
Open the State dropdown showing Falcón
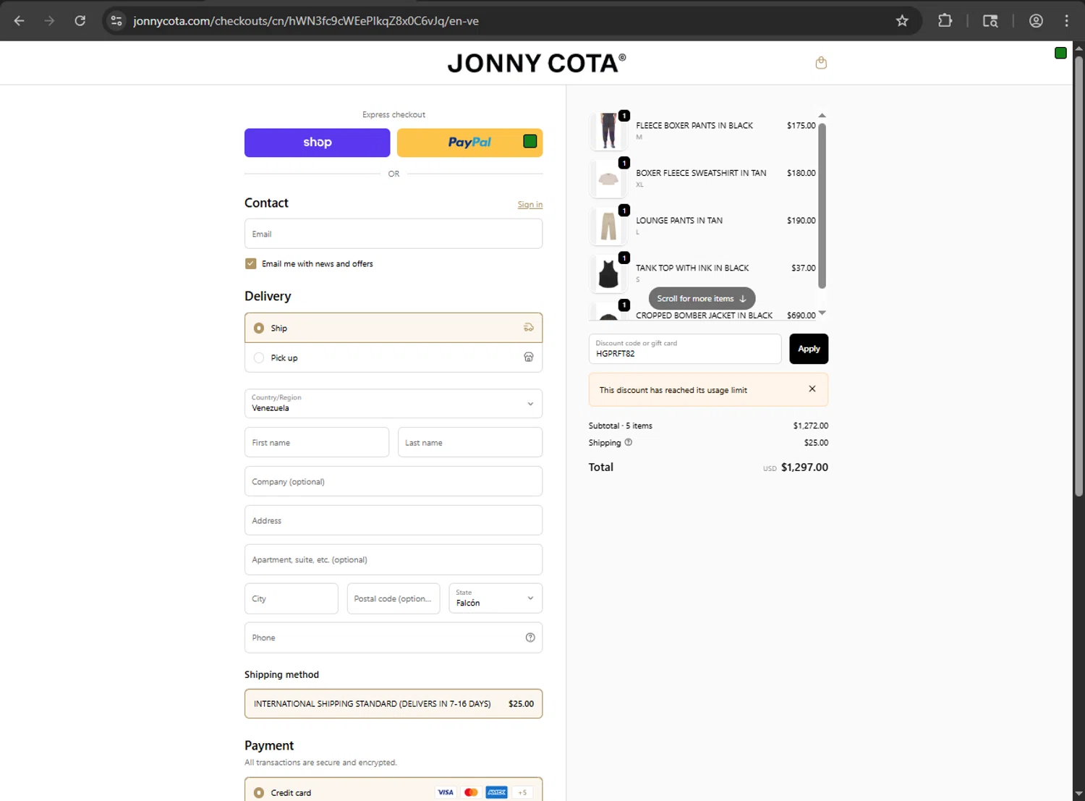(495, 598)
